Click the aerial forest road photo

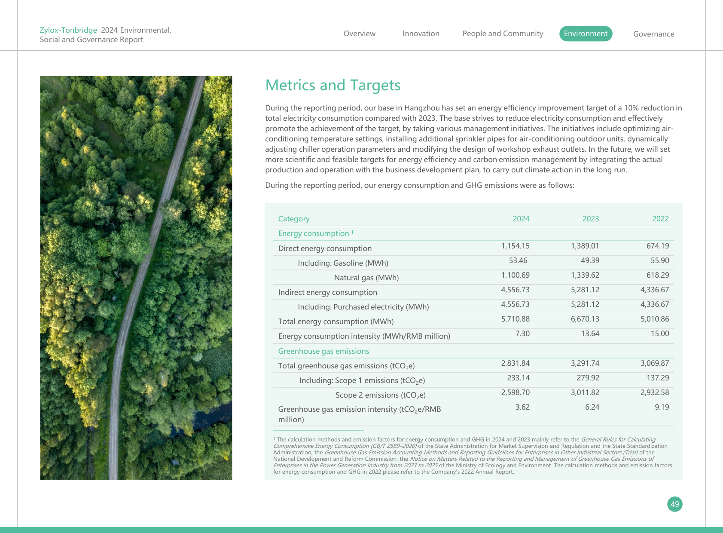136,278
